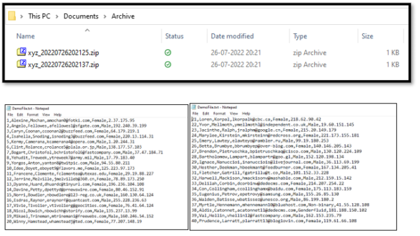Sort by Date modified column header
This screenshot has width=420, height=236.
[x=232, y=36]
